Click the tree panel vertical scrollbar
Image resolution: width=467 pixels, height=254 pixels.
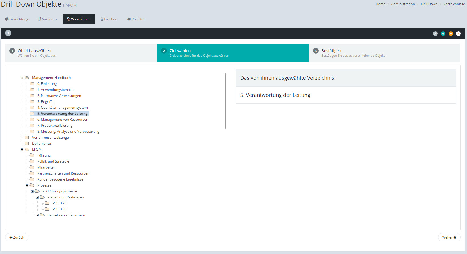pos(225,101)
